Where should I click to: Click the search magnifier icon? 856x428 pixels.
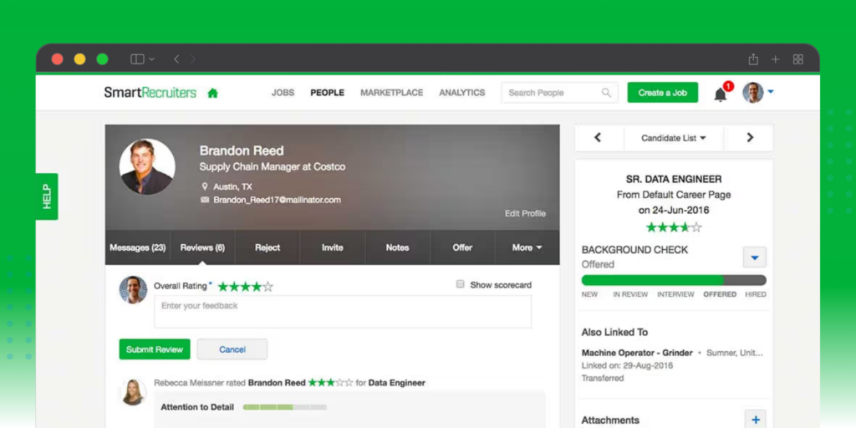coord(607,92)
